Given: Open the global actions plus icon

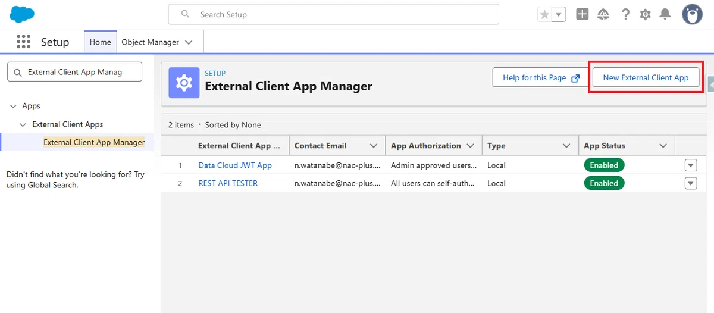Looking at the screenshot, I should (583, 14).
